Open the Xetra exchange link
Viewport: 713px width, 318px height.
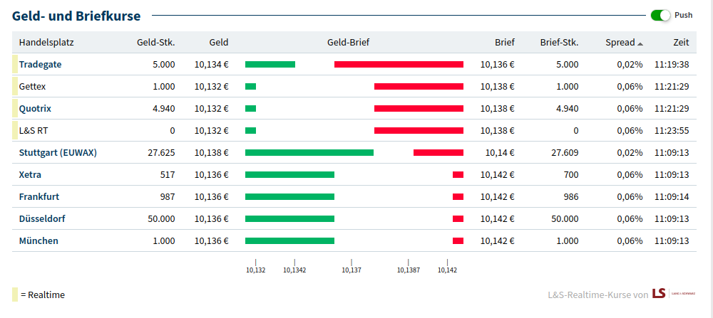30,174
